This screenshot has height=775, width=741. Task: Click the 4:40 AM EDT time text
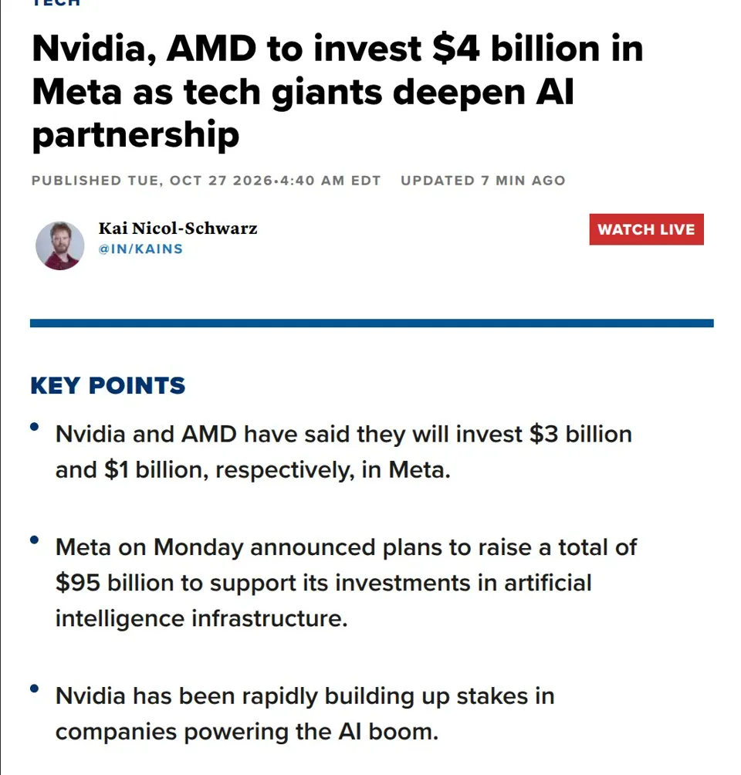pyautogui.click(x=330, y=181)
